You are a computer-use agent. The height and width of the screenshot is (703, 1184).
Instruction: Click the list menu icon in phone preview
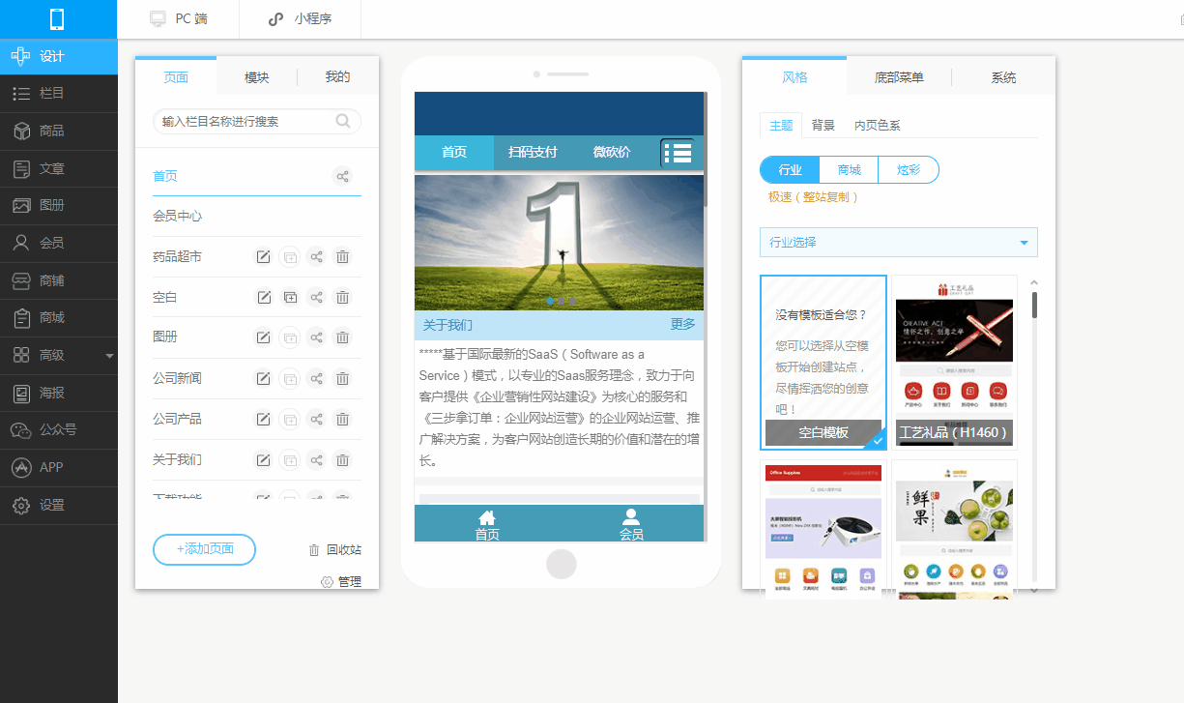click(x=678, y=153)
